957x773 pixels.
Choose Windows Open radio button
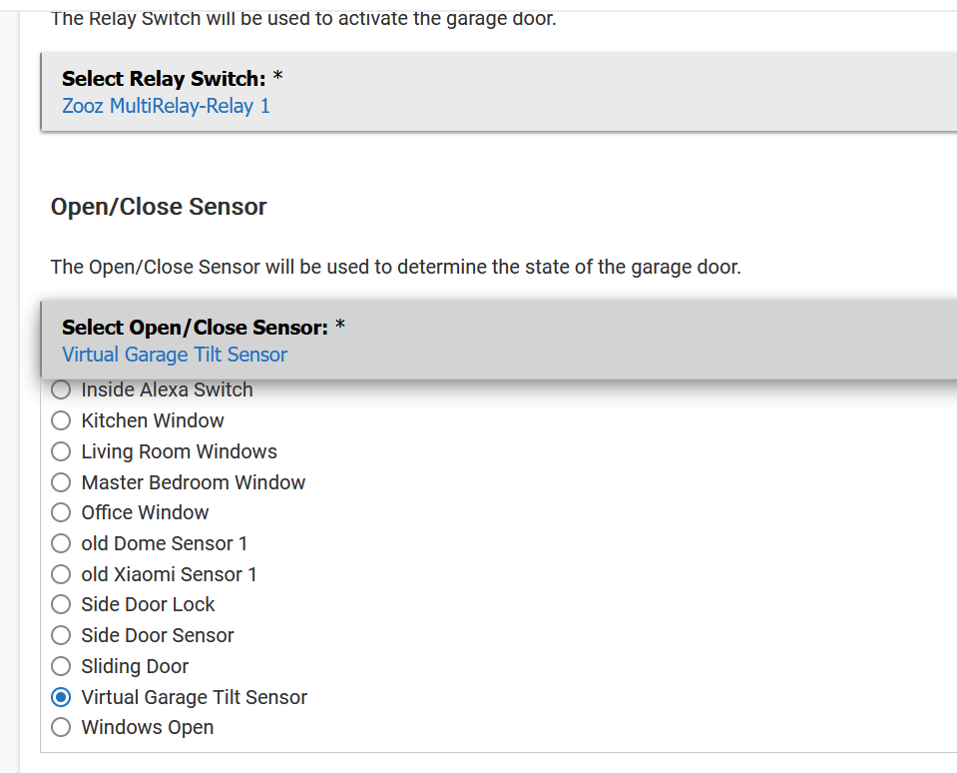click(x=61, y=728)
